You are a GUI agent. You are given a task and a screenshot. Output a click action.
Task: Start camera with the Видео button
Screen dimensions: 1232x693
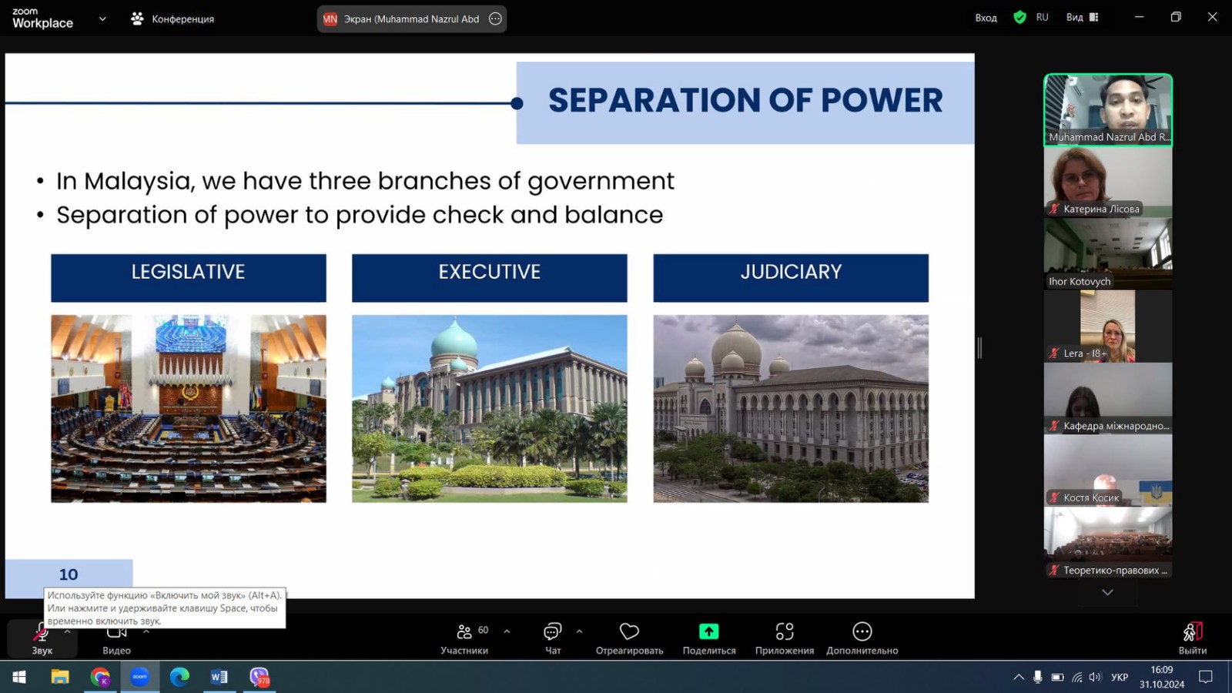point(116,639)
